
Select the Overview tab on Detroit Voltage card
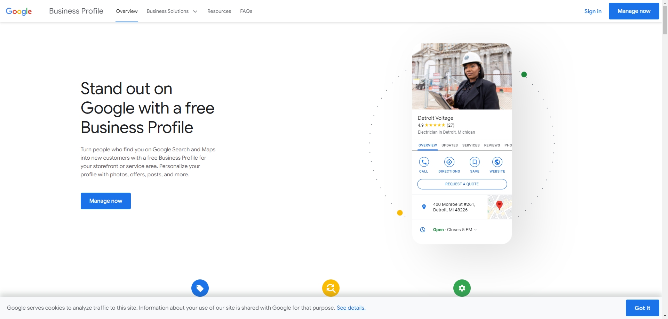[x=428, y=145]
